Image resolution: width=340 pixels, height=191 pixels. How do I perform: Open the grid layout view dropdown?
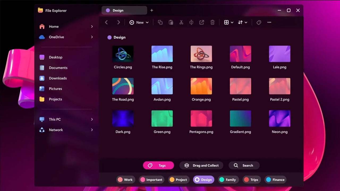click(228, 22)
